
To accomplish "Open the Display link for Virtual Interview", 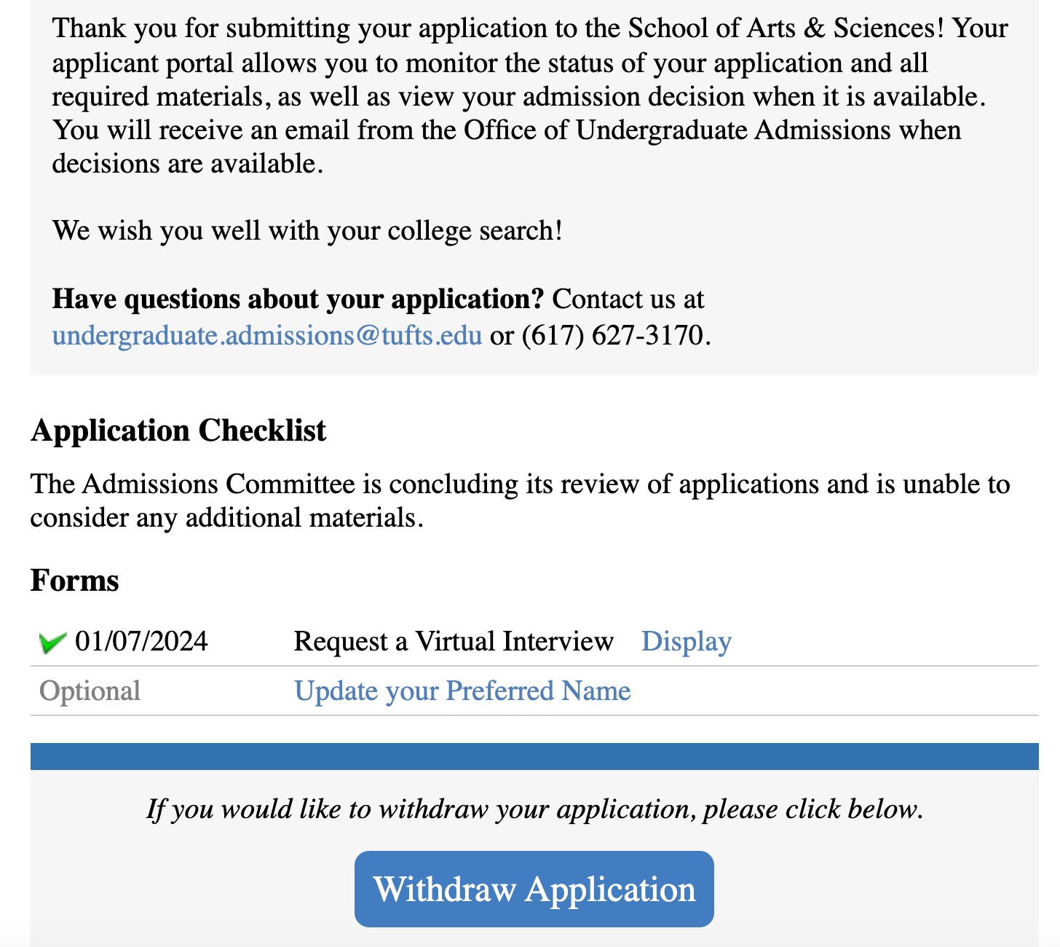I will point(686,642).
